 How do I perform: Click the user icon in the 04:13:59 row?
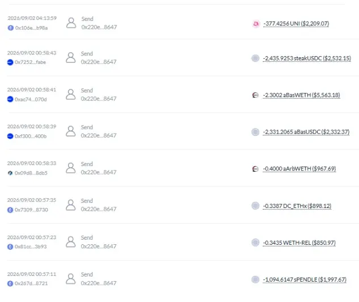(71, 23)
